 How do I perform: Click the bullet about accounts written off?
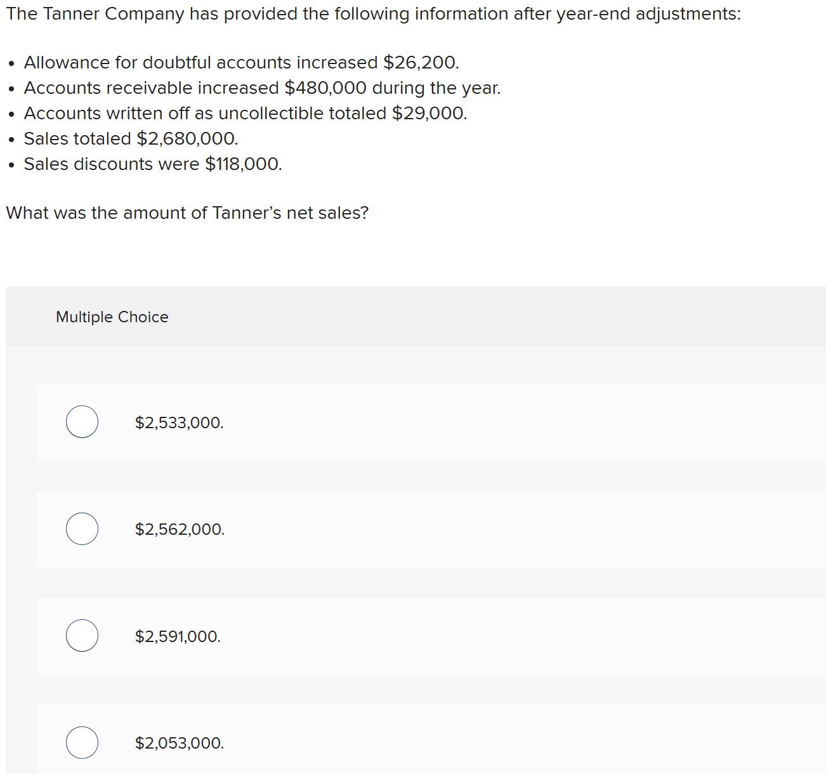point(246,113)
